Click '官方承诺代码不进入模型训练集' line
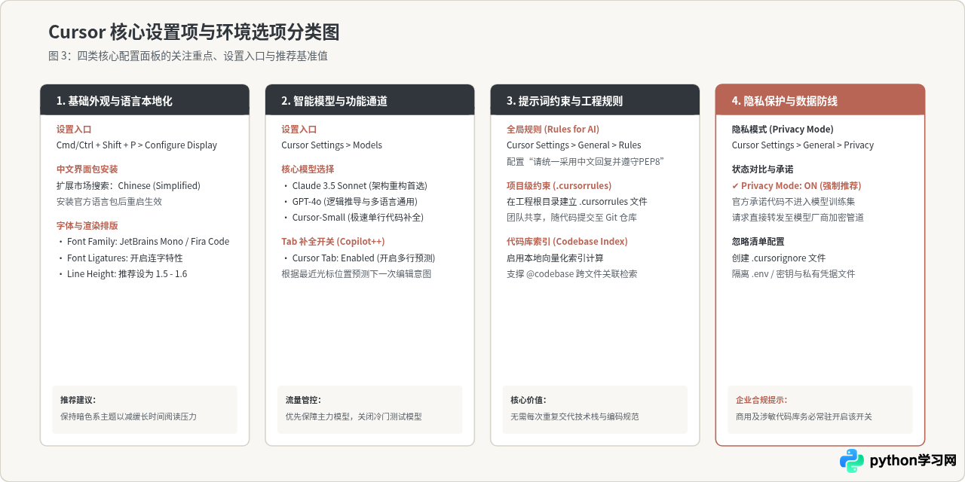This screenshot has height=482, width=965. point(793,202)
